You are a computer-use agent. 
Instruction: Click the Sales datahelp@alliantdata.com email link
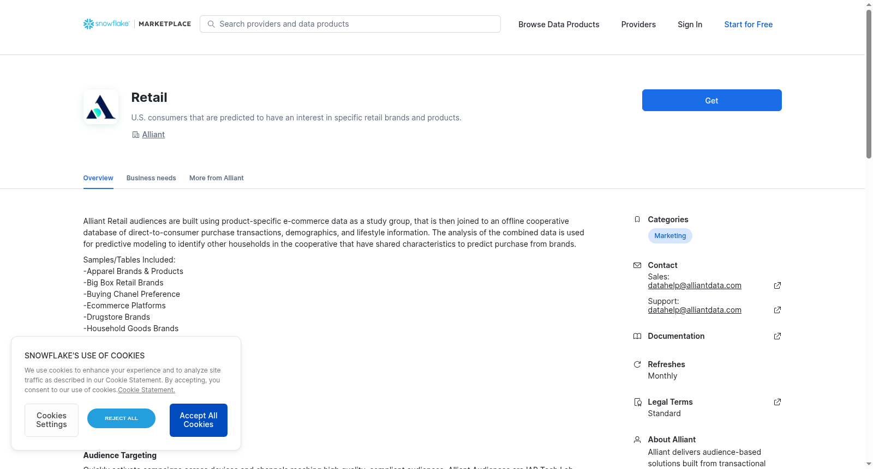695,285
